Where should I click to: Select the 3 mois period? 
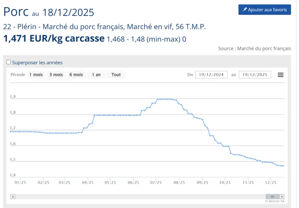(56, 75)
